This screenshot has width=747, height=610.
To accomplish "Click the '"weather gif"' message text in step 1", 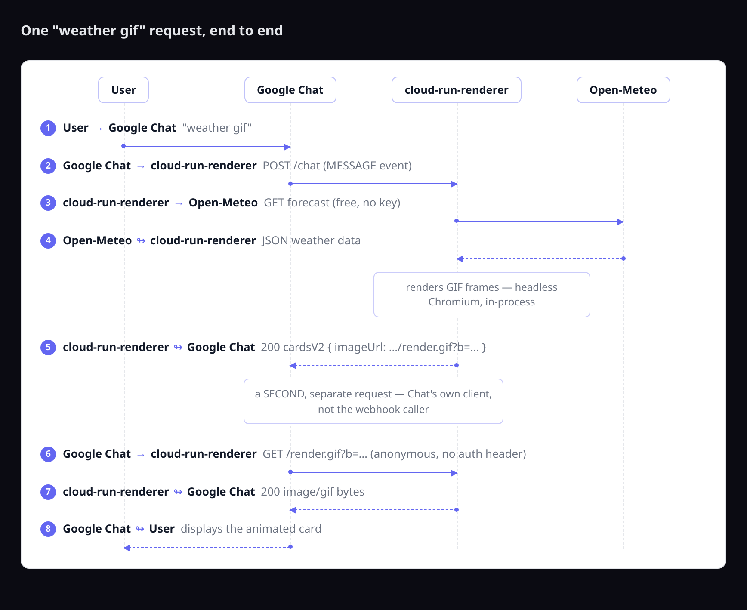I will [217, 128].
